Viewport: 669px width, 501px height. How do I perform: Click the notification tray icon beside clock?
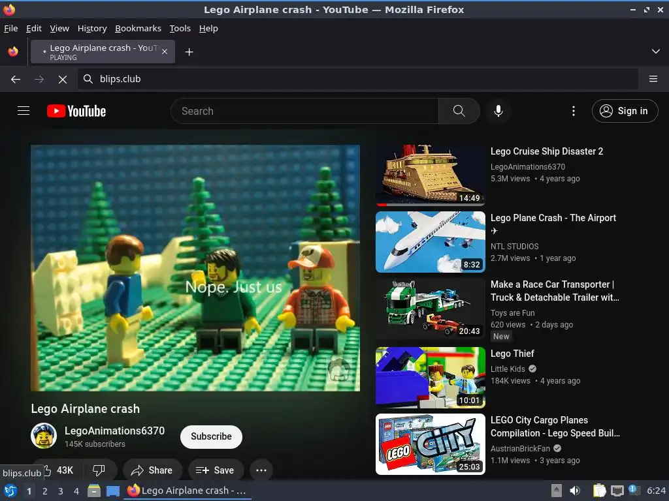pyautogui.click(x=634, y=490)
